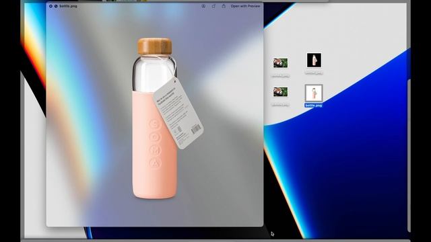This screenshot has width=431, height=242.
Task: Click the bottle.png title in Quick Look
Action: (68, 6)
